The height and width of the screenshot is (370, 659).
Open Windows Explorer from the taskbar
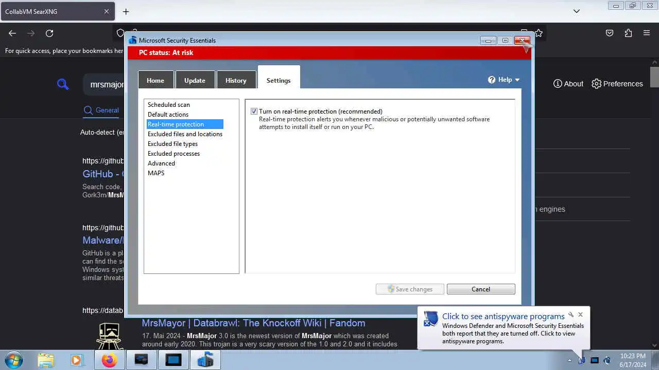pyautogui.click(x=45, y=360)
